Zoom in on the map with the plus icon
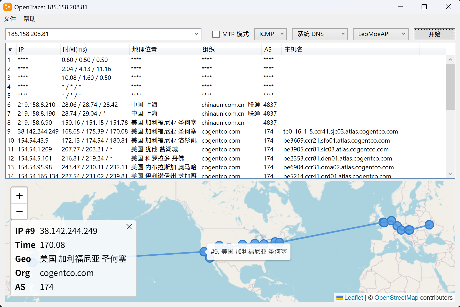The width and height of the screenshot is (460, 307). point(19,195)
